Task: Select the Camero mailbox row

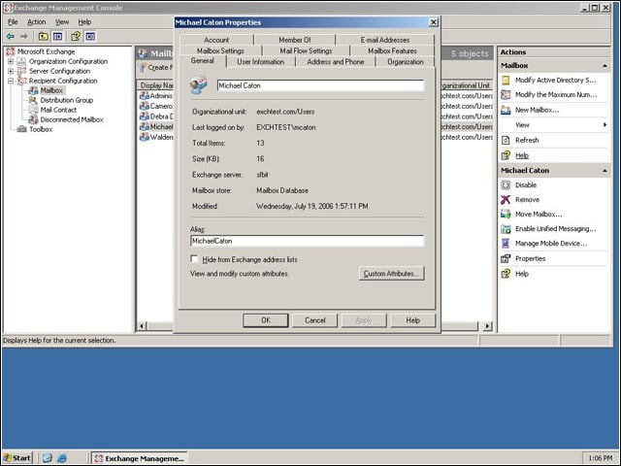Action: tap(156, 106)
